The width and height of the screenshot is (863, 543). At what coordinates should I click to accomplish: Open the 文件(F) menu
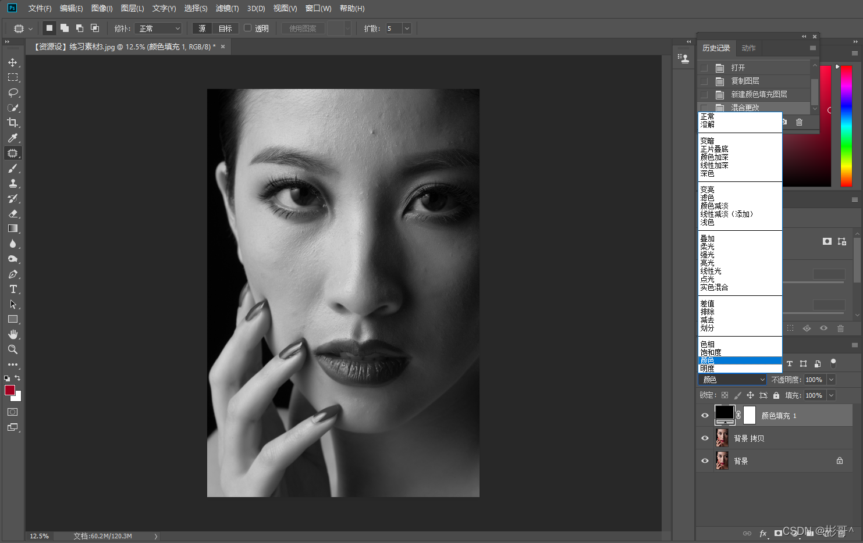pos(40,8)
